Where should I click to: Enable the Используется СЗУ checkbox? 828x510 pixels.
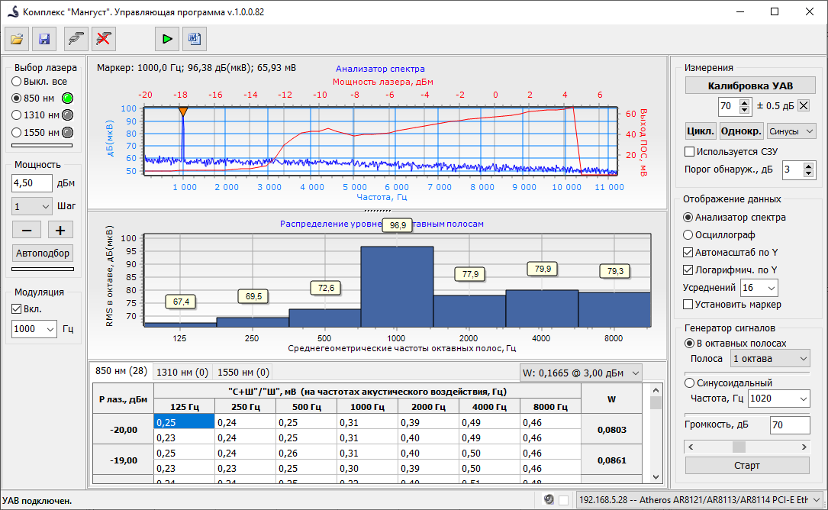690,151
